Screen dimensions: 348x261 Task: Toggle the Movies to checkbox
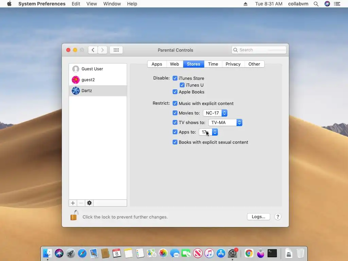175,113
